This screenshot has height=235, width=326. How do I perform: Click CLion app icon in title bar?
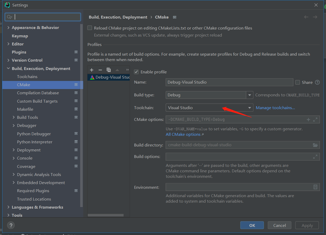point(7,5)
